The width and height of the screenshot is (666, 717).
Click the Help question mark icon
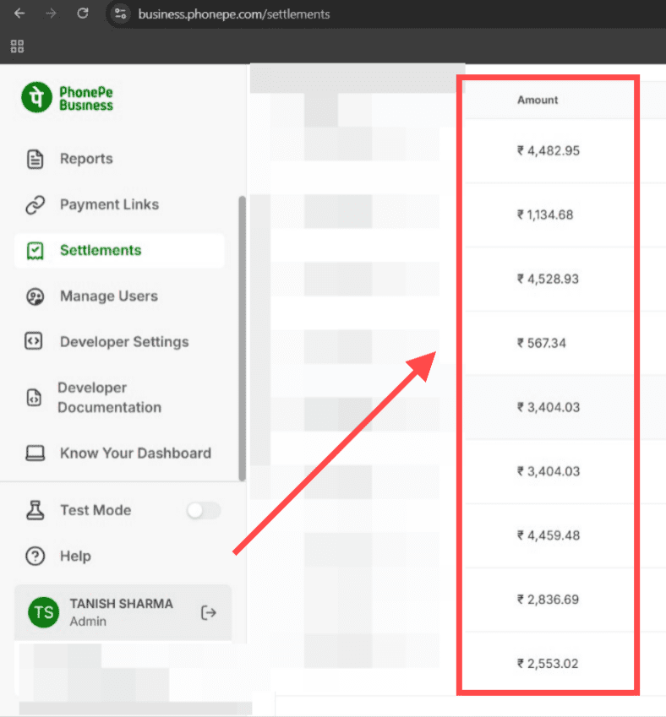pyautogui.click(x=35, y=557)
